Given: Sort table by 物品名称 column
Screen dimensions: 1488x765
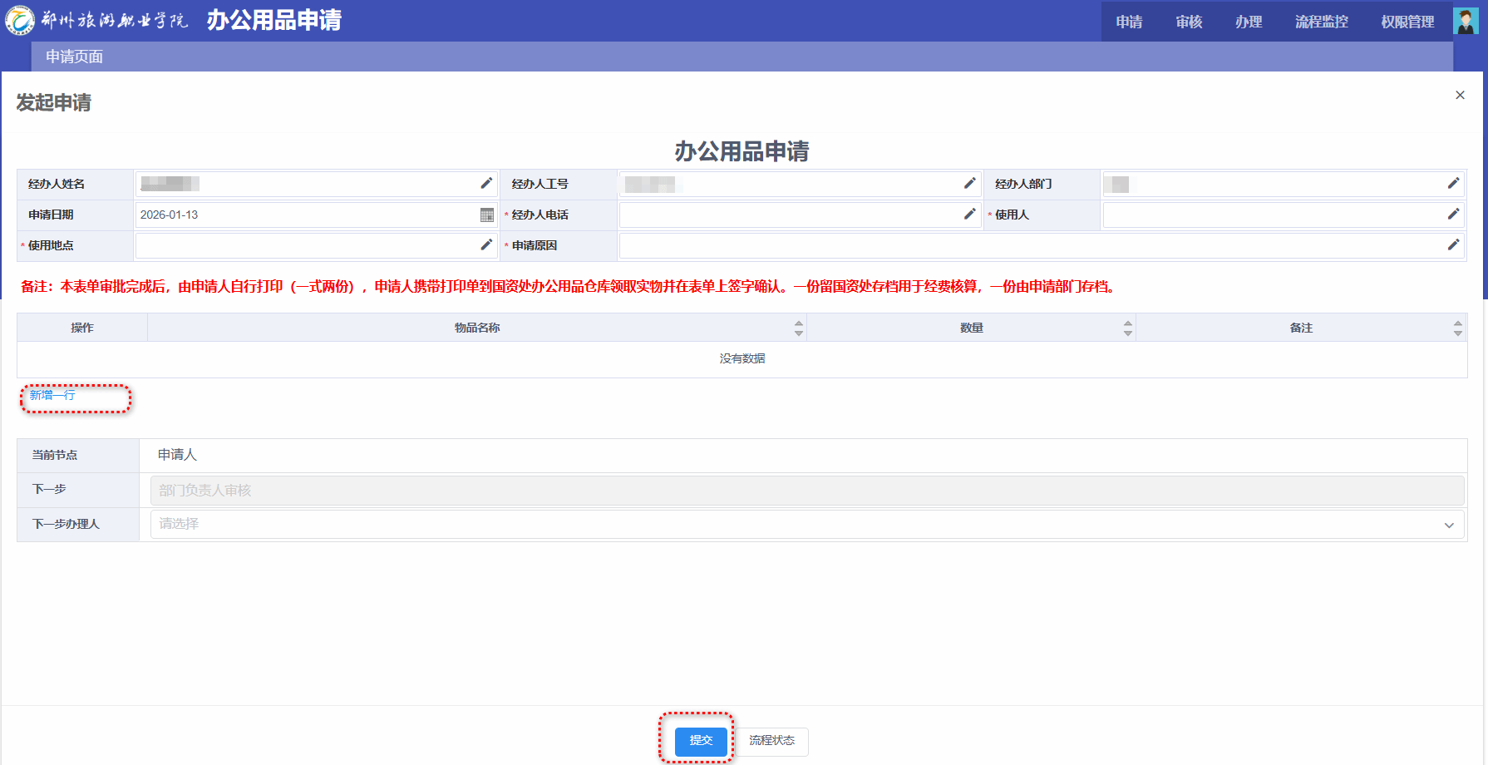Looking at the screenshot, I should pos(798,328).
